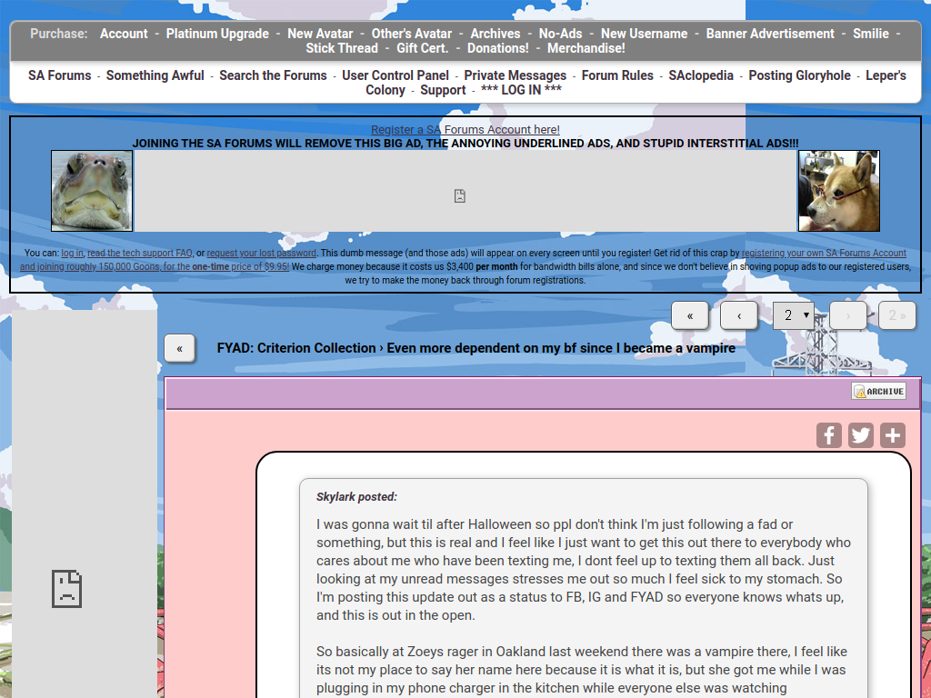Open Leper's Colony link

tap(886, 75)
